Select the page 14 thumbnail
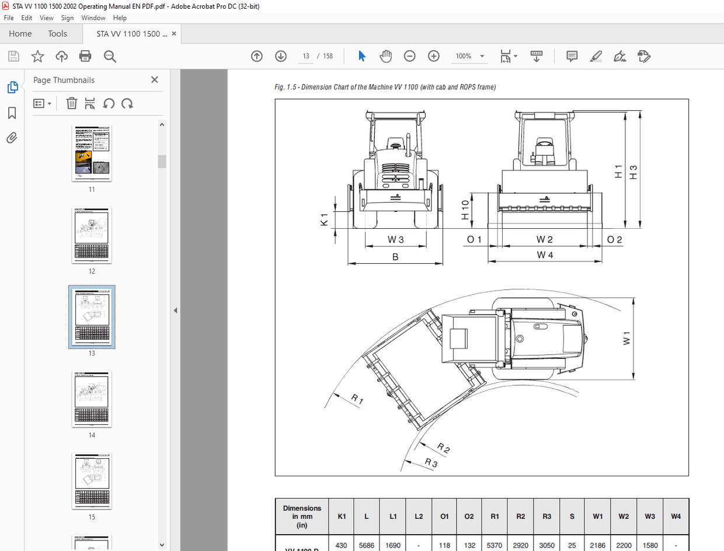This screenshot has width=724, height=551. click(92, 399)
